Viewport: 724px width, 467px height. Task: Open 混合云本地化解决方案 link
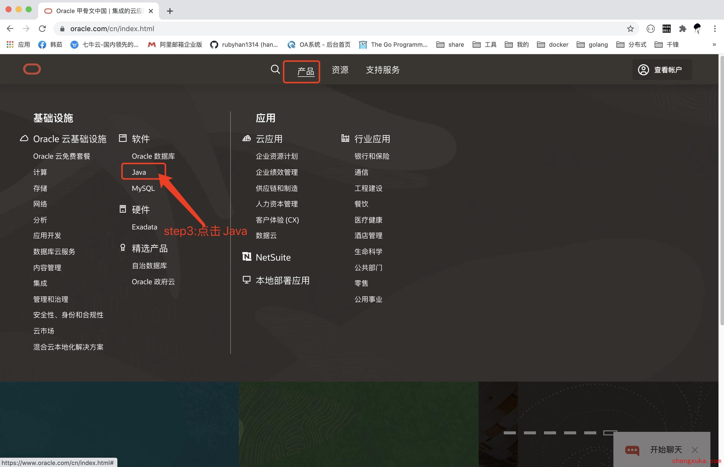pyautogui.click(x=68, y=347)
